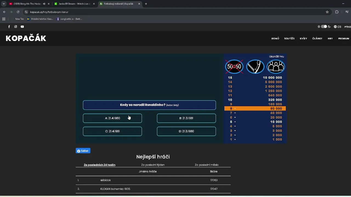Click player name skibidak
Screen dimensions: 351x197
pyautogui.click(x=106, y=180)
